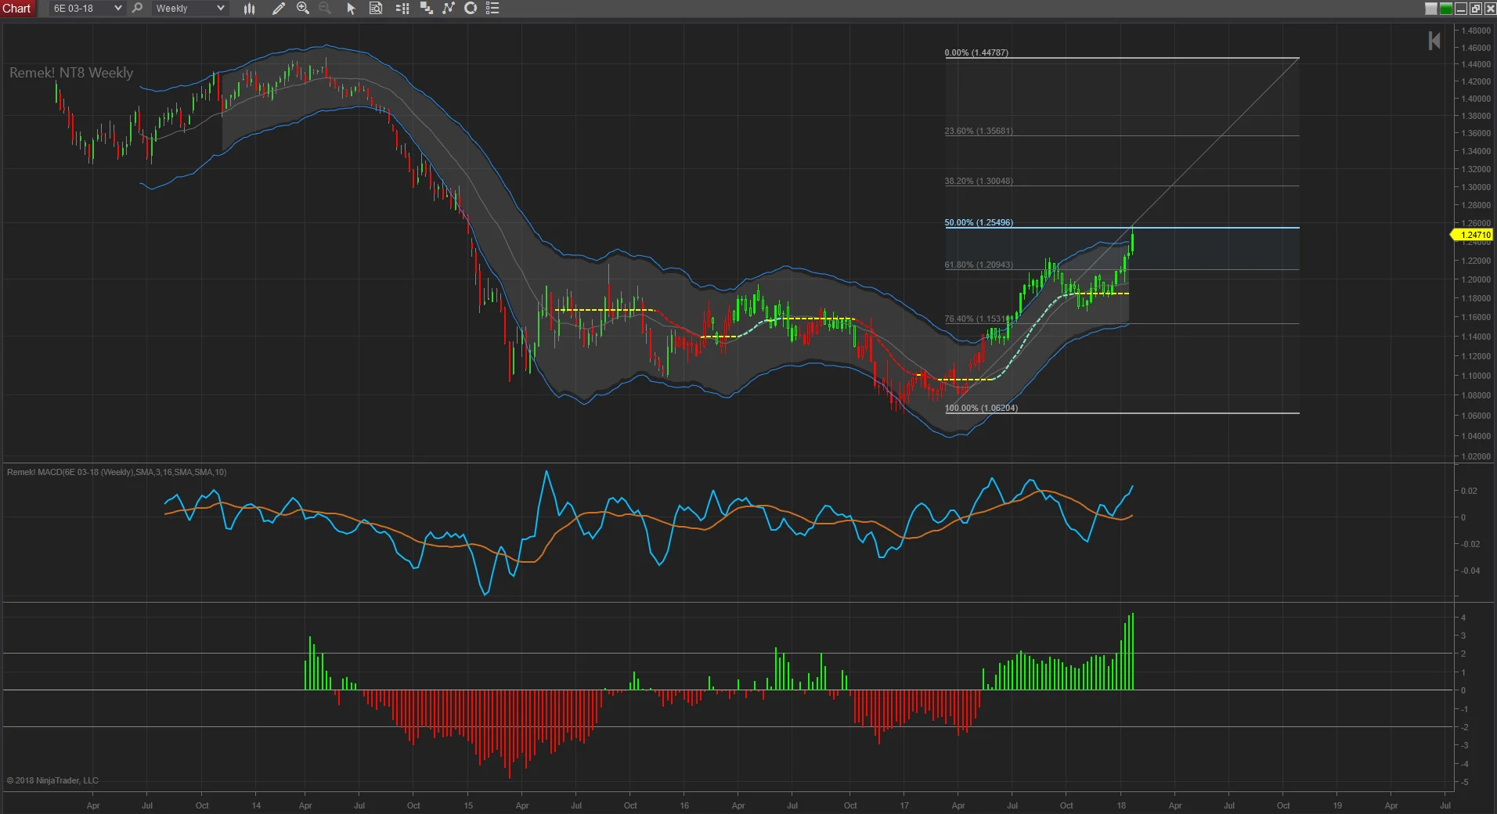Select the cursor pointer tool
Viewport: 1497px width, 814px height.
click(x=351, y=8)
